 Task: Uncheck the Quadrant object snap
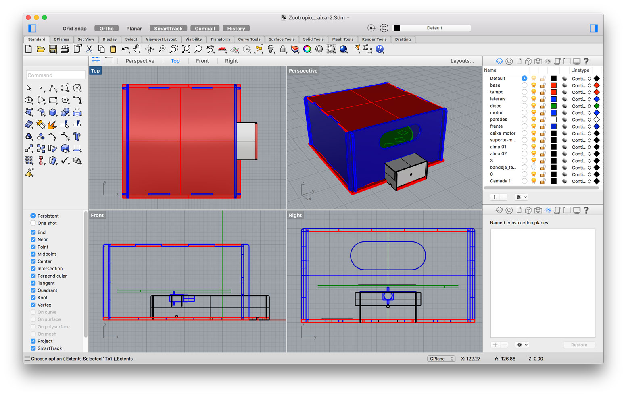(x=33, y=290)
